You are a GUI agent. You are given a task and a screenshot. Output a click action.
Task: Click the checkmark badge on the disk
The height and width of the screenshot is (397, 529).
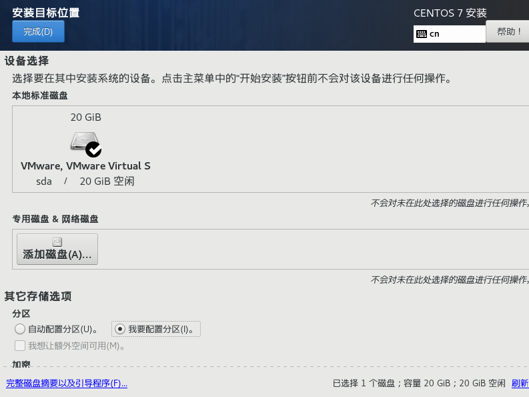click(x=93, y=149)
